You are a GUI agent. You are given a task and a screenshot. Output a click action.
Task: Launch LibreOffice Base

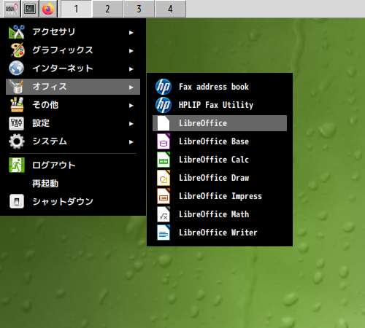(220, 141)
